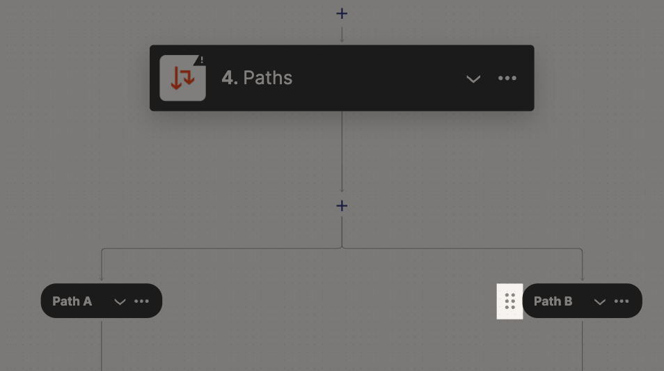Open Path A three-dot options menu
The height and width of the screenshot is (371, 664).
[141, 301]
